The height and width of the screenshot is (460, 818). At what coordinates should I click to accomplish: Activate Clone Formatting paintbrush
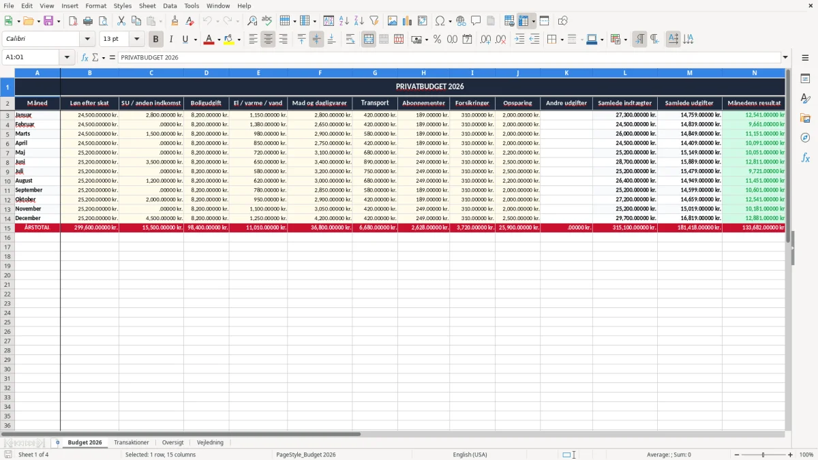[x=175, y=21]
